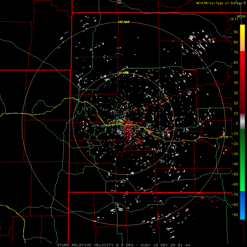The height and width of the screenshot is (247, 247).
Task: Pick the gray zero band on the color bar
Action: pos(242,122)
